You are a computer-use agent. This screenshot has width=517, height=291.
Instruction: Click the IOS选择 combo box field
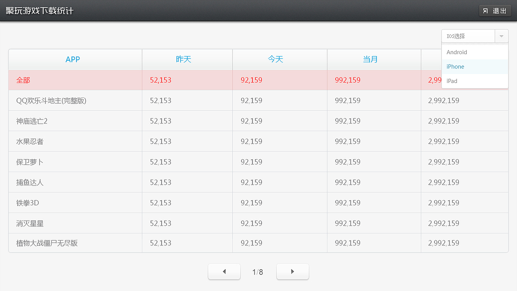(468, 36)
